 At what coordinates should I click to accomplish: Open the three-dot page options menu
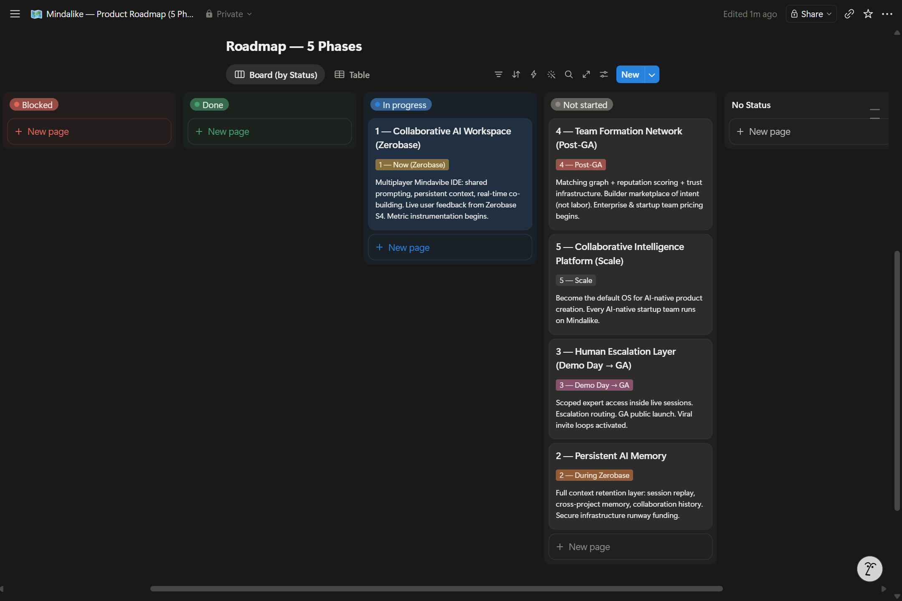887,14
